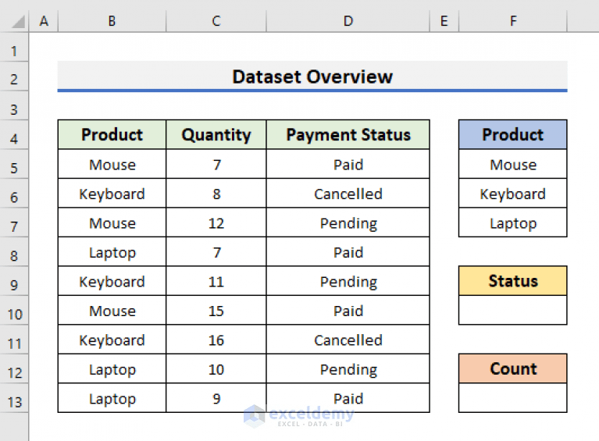Select Mouse in row 7 of column B
Screen dimensions: 599x441
pyautogui.click(x=112, y=222)
